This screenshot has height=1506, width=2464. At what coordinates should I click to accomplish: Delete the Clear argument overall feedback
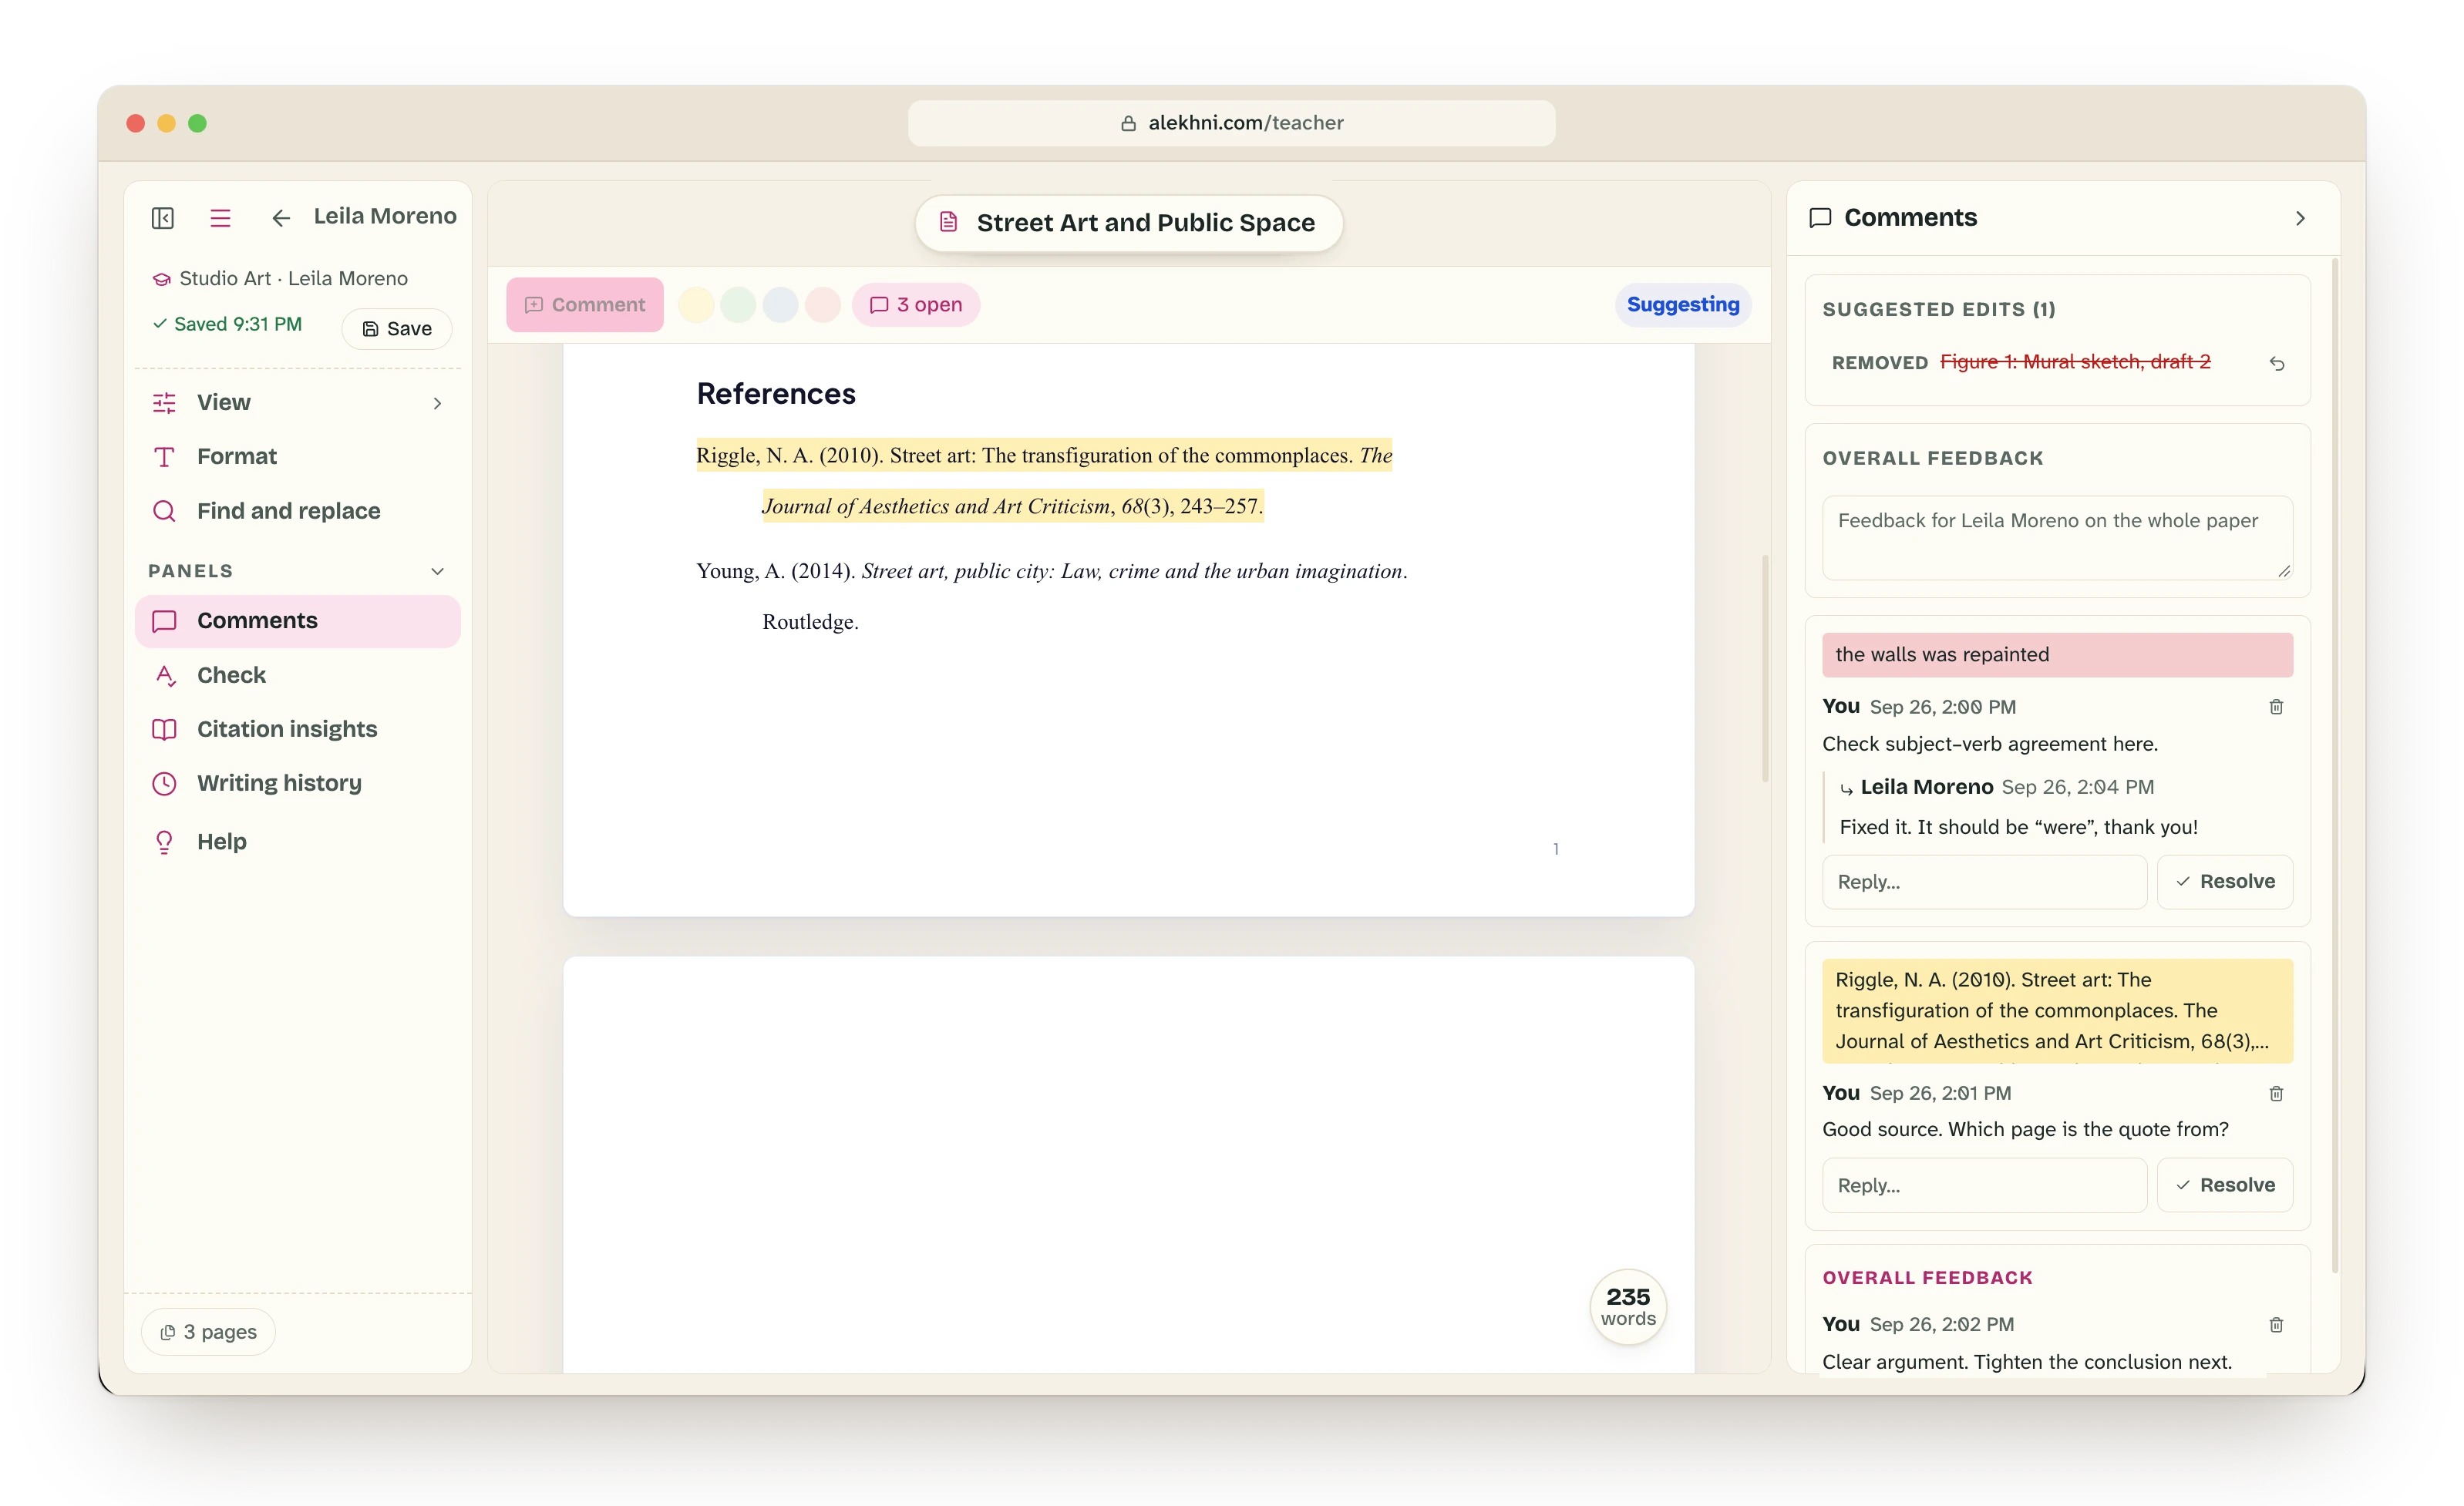point(2276,1325)
